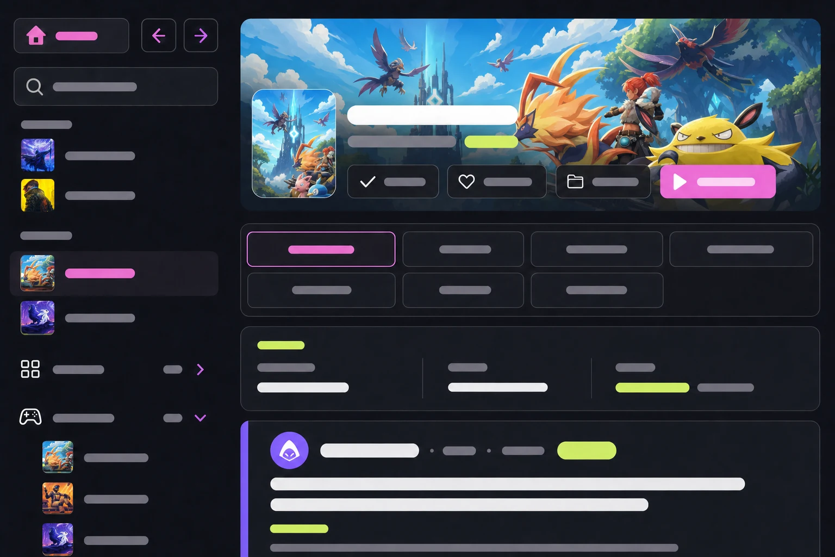Collapse the controller section down chevron
The height and width of the screenshot is (557, 835).
coord(200,418)
